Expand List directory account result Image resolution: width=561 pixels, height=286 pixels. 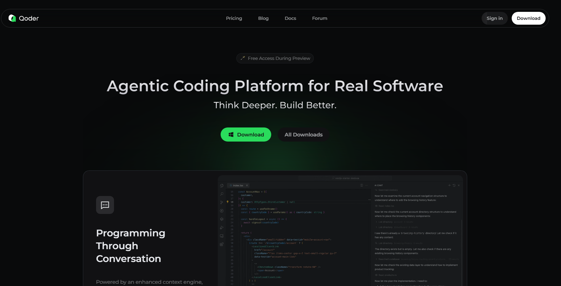click(394, 222)
